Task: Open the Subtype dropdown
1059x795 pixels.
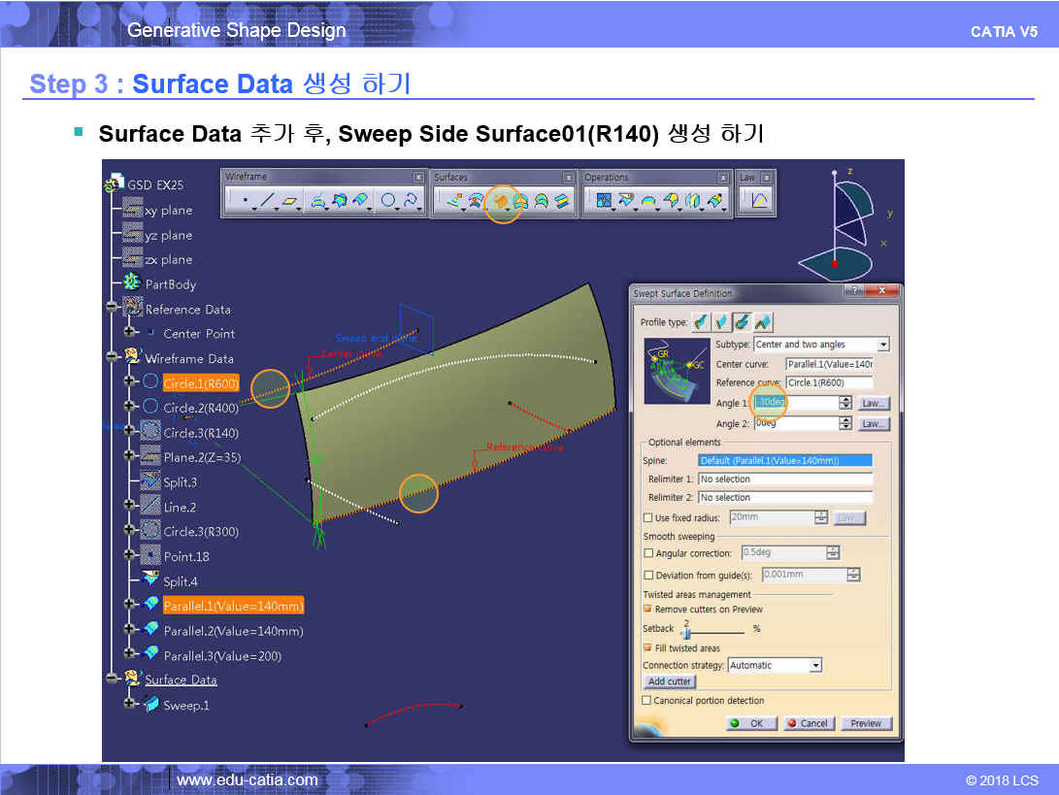Action: coord(882,345)
